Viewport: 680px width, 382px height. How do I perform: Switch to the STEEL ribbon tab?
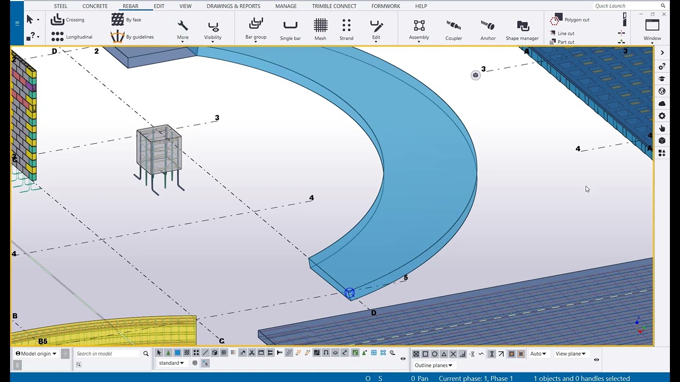pos(61,6)
